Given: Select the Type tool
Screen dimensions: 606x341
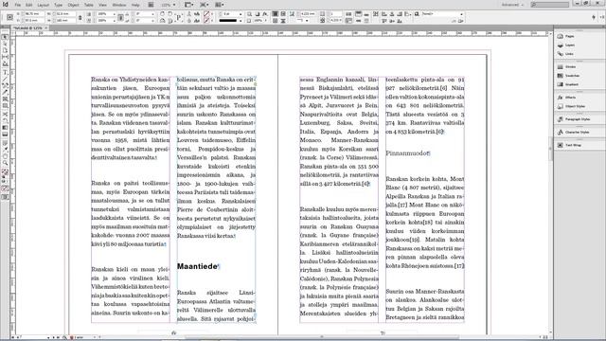Looking at the screenshot, I should point(5,73).
